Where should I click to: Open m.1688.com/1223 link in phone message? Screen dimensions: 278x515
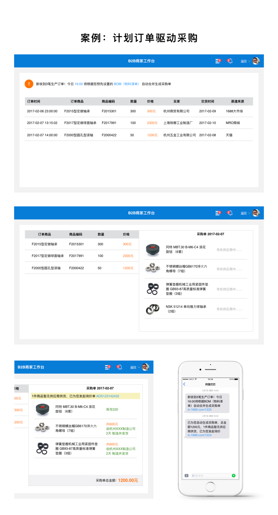200,409
